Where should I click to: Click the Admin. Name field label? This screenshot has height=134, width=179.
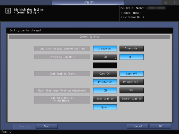pyautogui.click(x=131, y=13)
